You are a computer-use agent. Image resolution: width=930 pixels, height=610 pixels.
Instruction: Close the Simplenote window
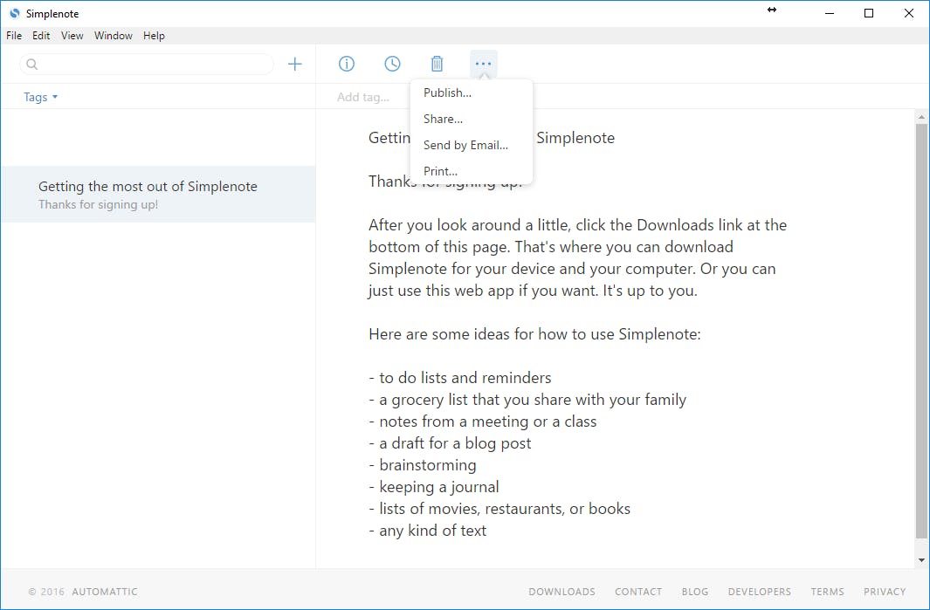pos(909,13)
